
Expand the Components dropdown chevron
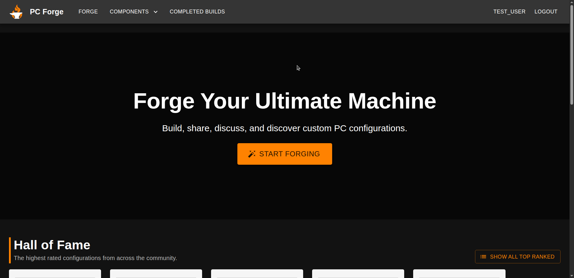pyautogui.click(x=155, y=12)
